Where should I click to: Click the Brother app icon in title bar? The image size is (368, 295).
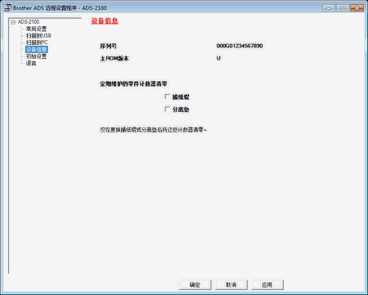(x=7, y=7)
